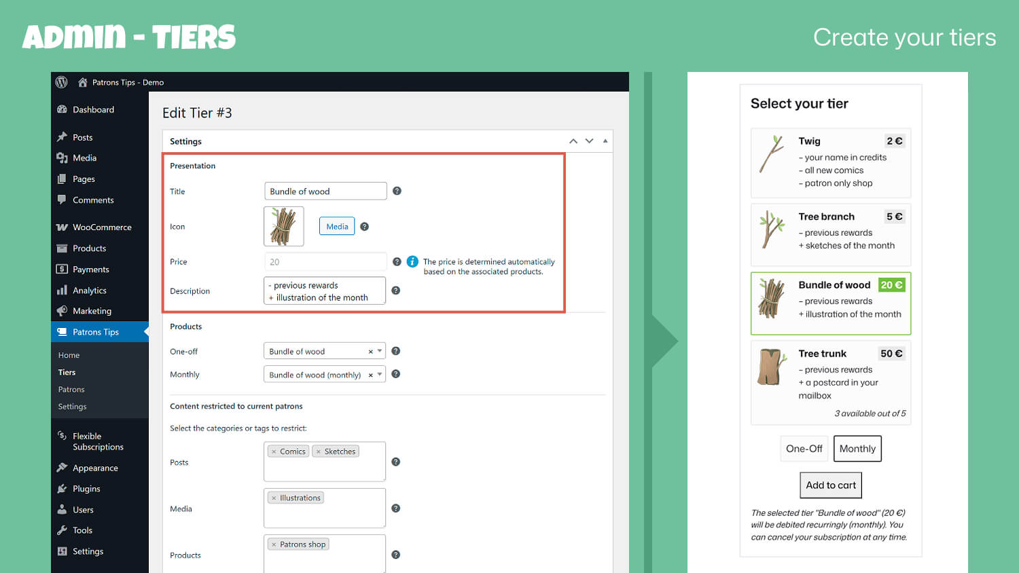
Task: Open Settings under Patrons Tips
Action: (72, 406)
